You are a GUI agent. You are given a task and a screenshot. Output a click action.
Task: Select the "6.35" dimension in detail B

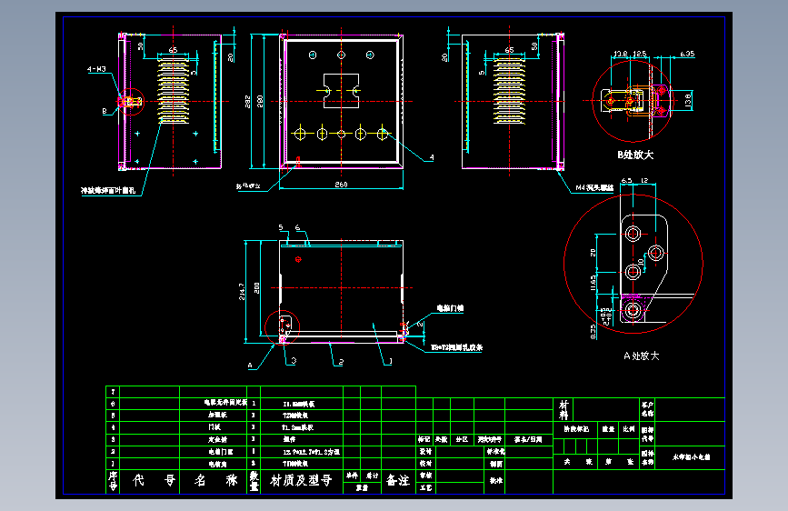(x=687, y=54)
